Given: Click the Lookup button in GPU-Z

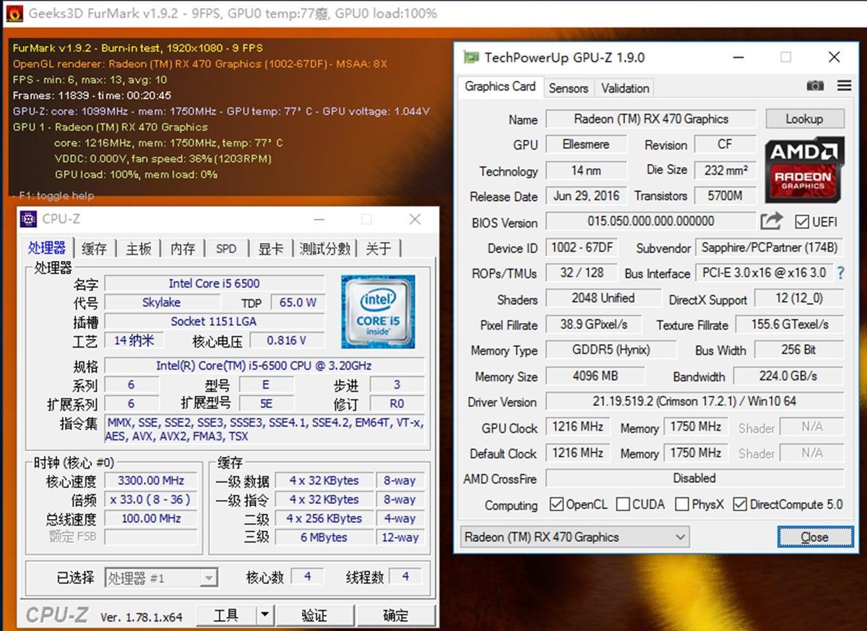Looking at the screenshot, I should click(804, 119).
